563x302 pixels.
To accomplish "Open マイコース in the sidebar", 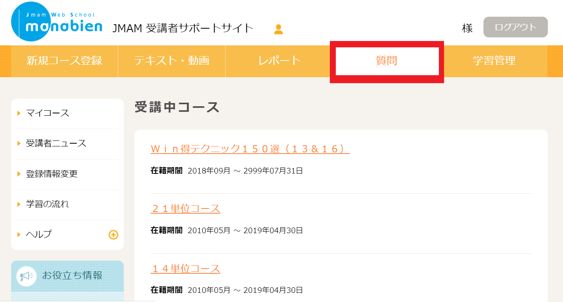I will [x=48, y=113].
